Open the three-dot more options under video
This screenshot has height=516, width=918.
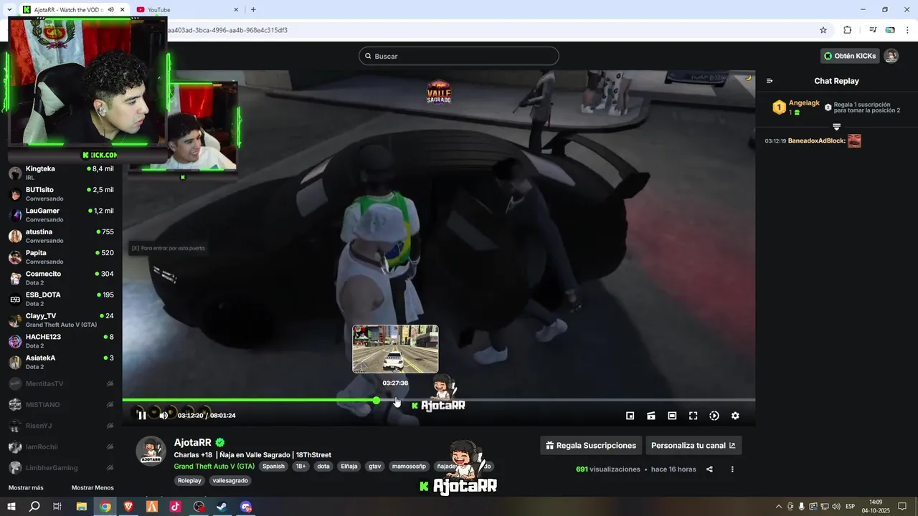pos(732,469)
